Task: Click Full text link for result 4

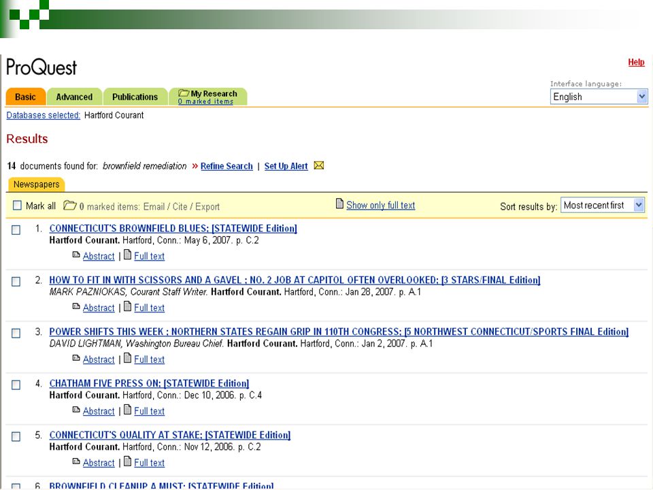Action: pyautogui.click(x=149, y=411)
